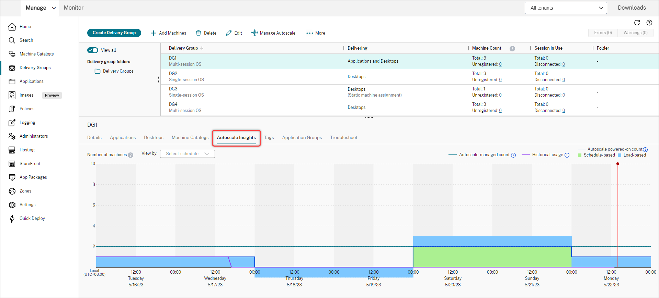This screenshot has height=298, width=659.
Task: Expand the Manage menu chevron
Action: (54, 8)
